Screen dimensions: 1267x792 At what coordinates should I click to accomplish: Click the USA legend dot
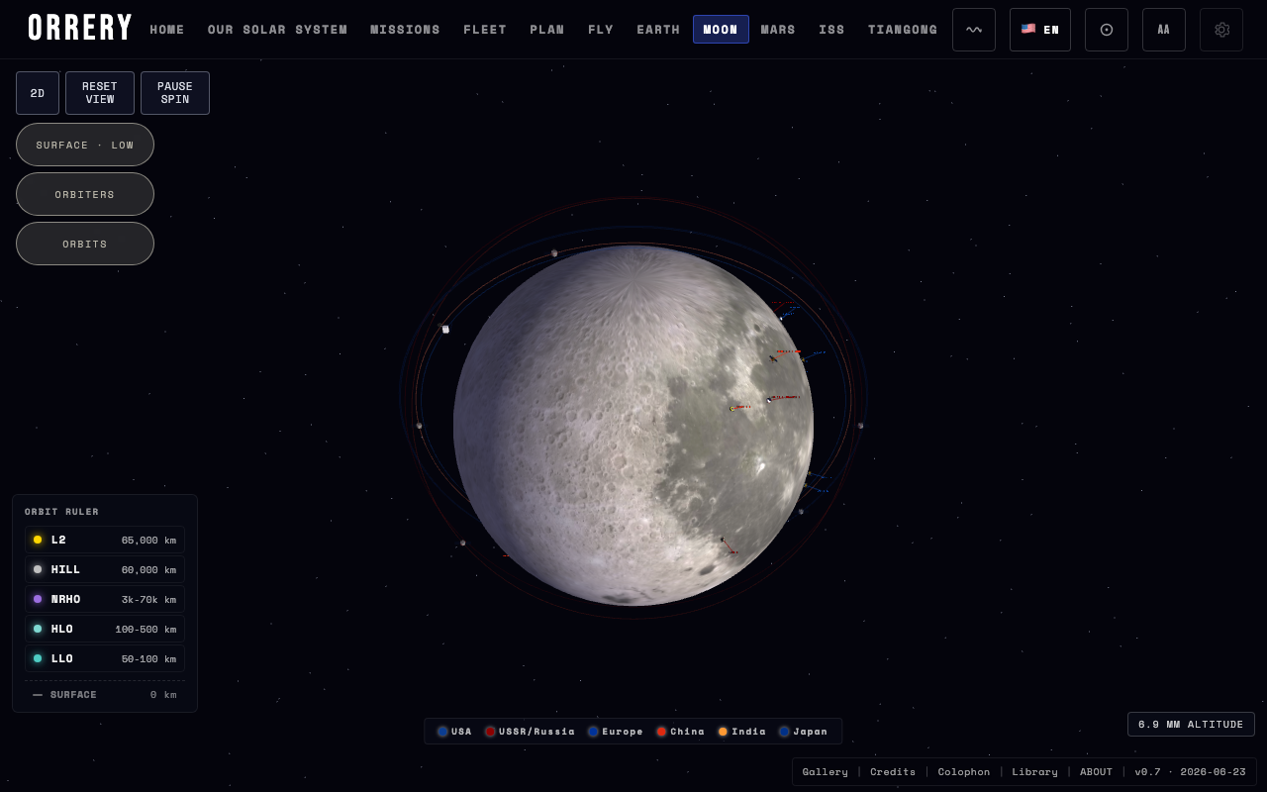pyautogui.click(x=442, y=732)
